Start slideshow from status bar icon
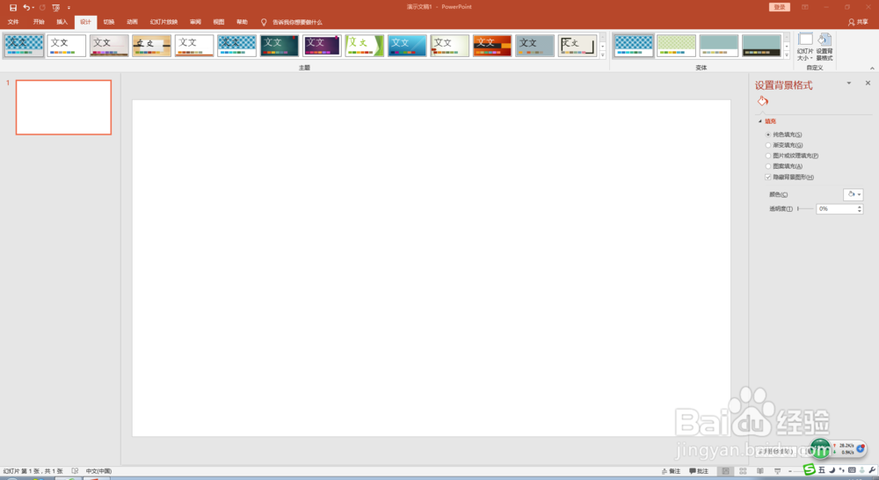Image resolution: width=879 pixels, height=480 pixels. (778, 471)
